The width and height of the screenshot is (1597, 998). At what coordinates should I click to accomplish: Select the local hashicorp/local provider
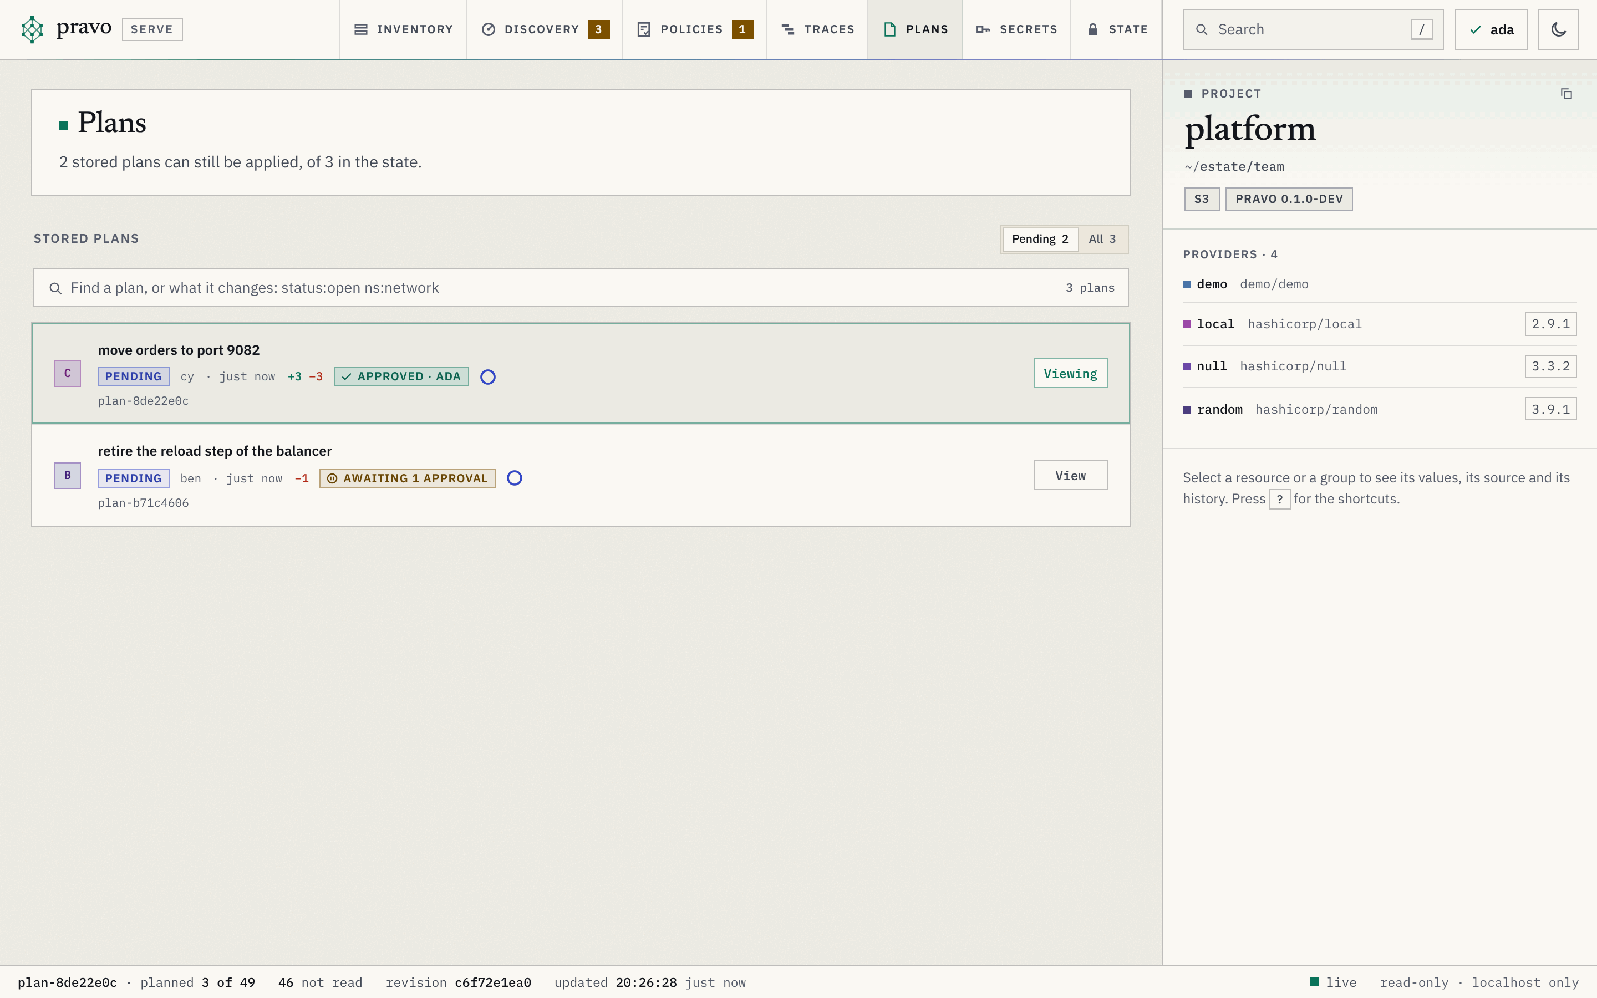click(1379, 323)
